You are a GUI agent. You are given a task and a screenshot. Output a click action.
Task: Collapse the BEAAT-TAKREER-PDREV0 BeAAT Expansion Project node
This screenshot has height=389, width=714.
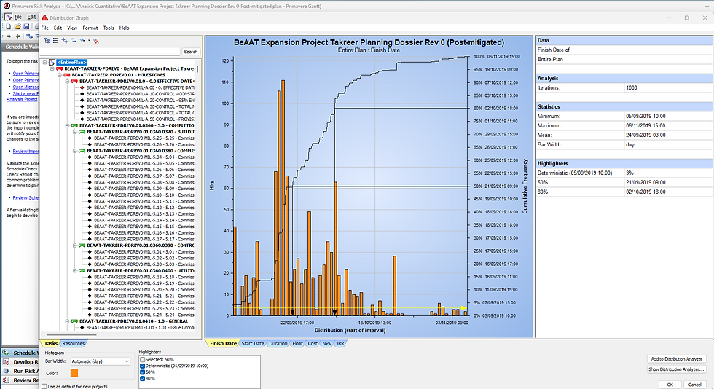[x=52, y=68]
